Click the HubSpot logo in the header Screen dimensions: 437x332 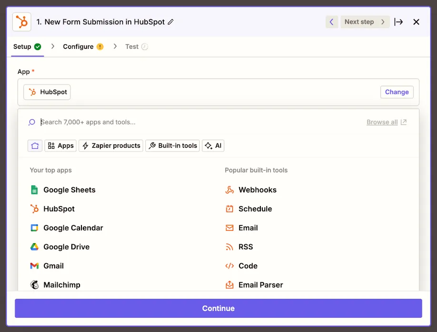pos(22,22)
